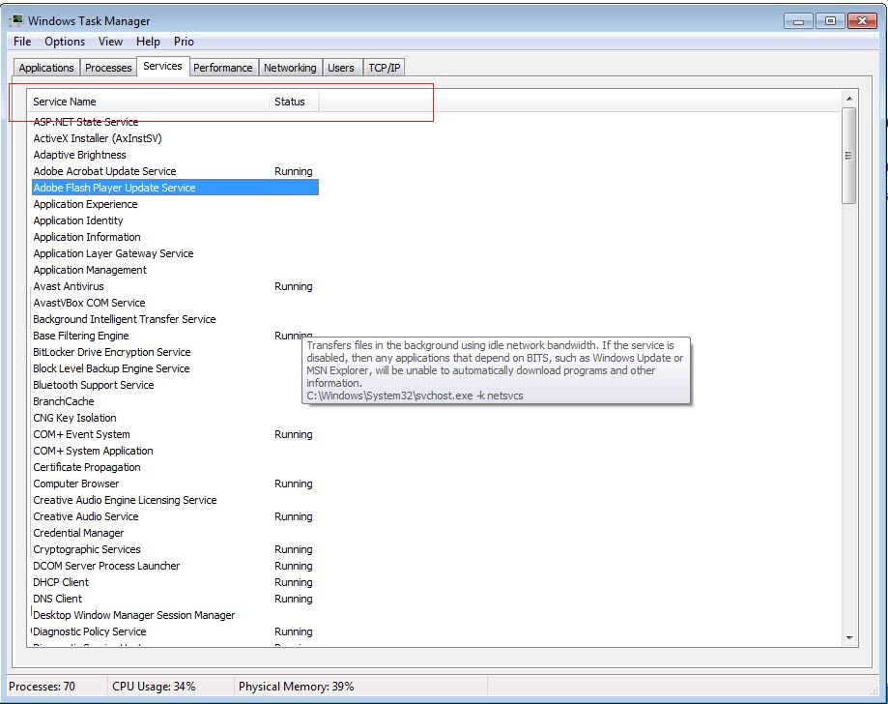Viewport: 888px width, 704px height.
Task: Switch to the Applications tab
Action: pos(46,68)
